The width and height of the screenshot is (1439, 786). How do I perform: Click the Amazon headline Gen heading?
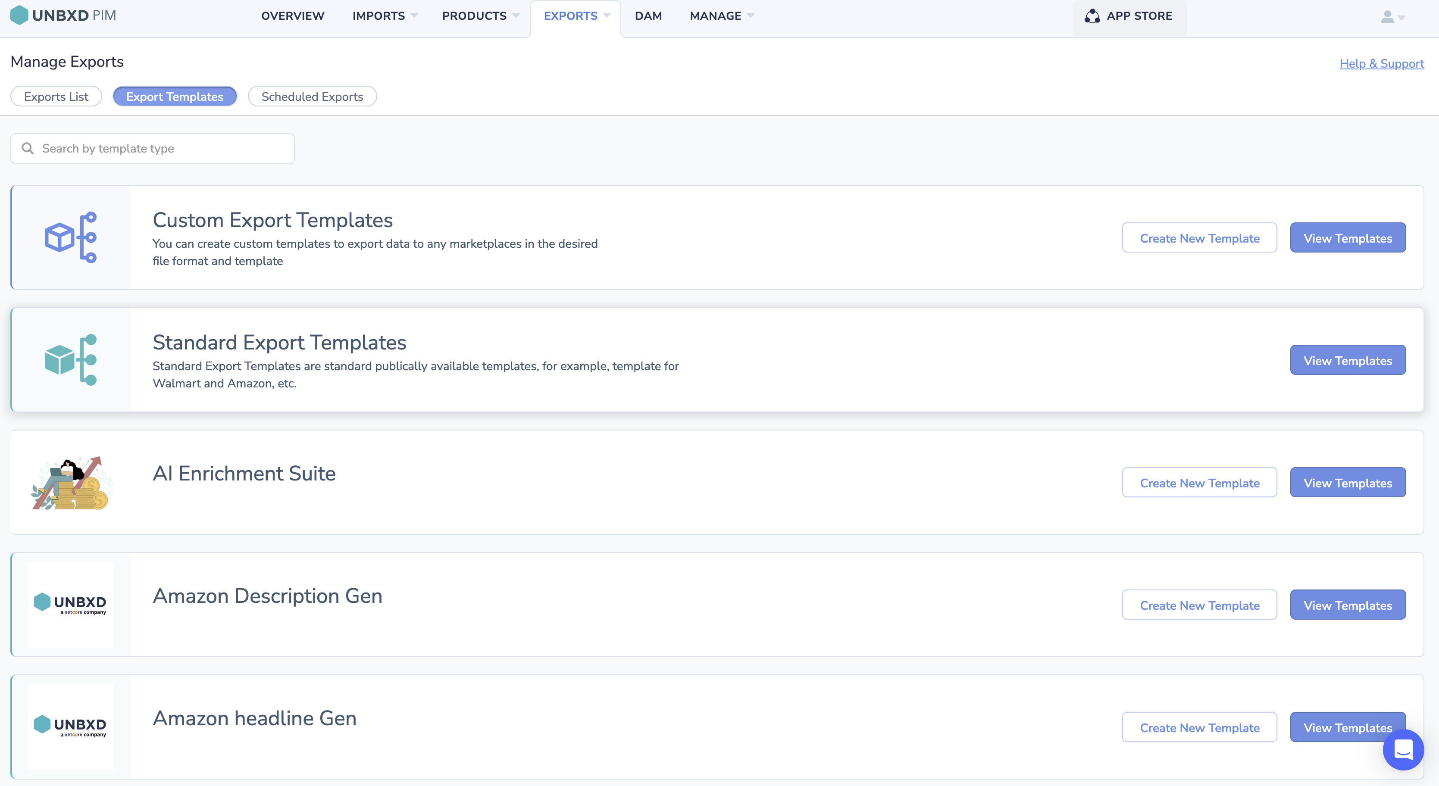pos(255,718)
